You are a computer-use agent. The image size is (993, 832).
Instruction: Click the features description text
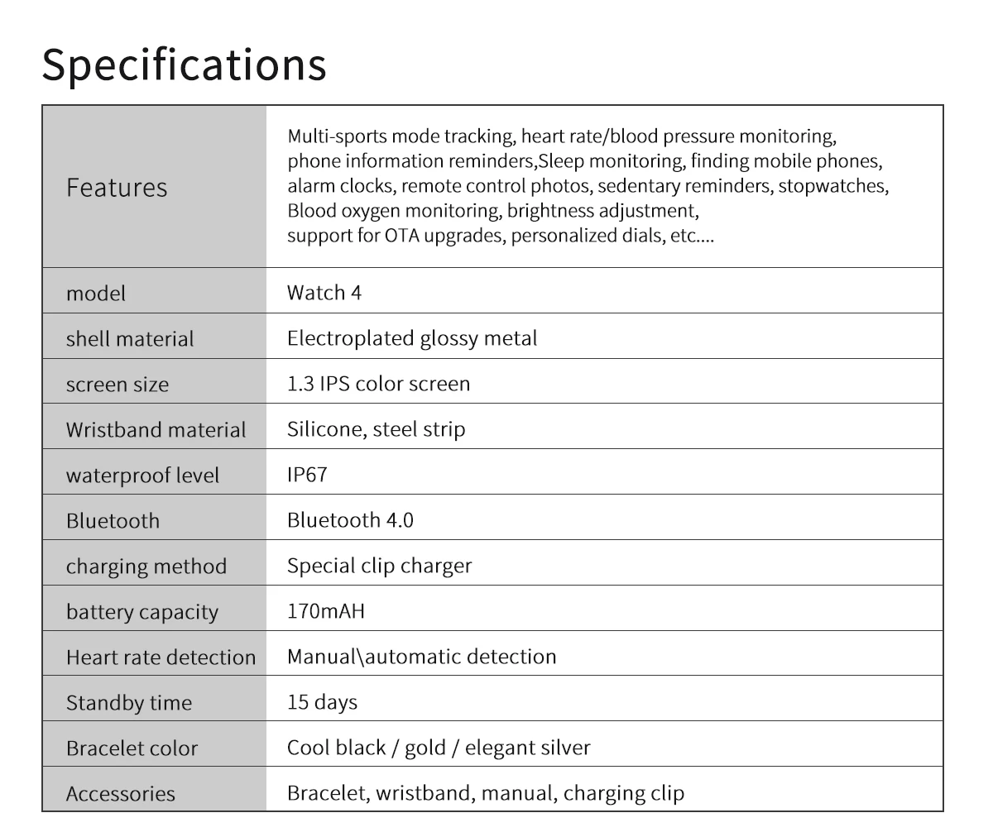tap(588, 185)
